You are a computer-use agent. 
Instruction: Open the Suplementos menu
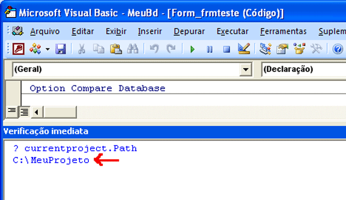(332, 32)
